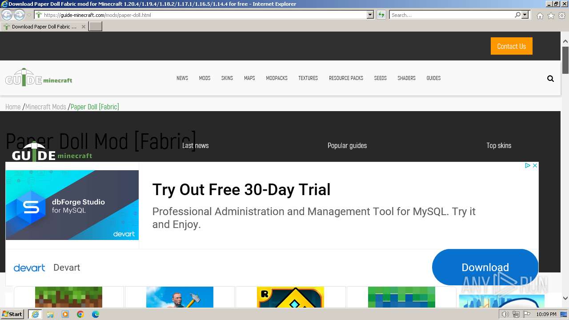Open the SHADERS menu item
569x320 pixels.
click(x=406, y=78)
